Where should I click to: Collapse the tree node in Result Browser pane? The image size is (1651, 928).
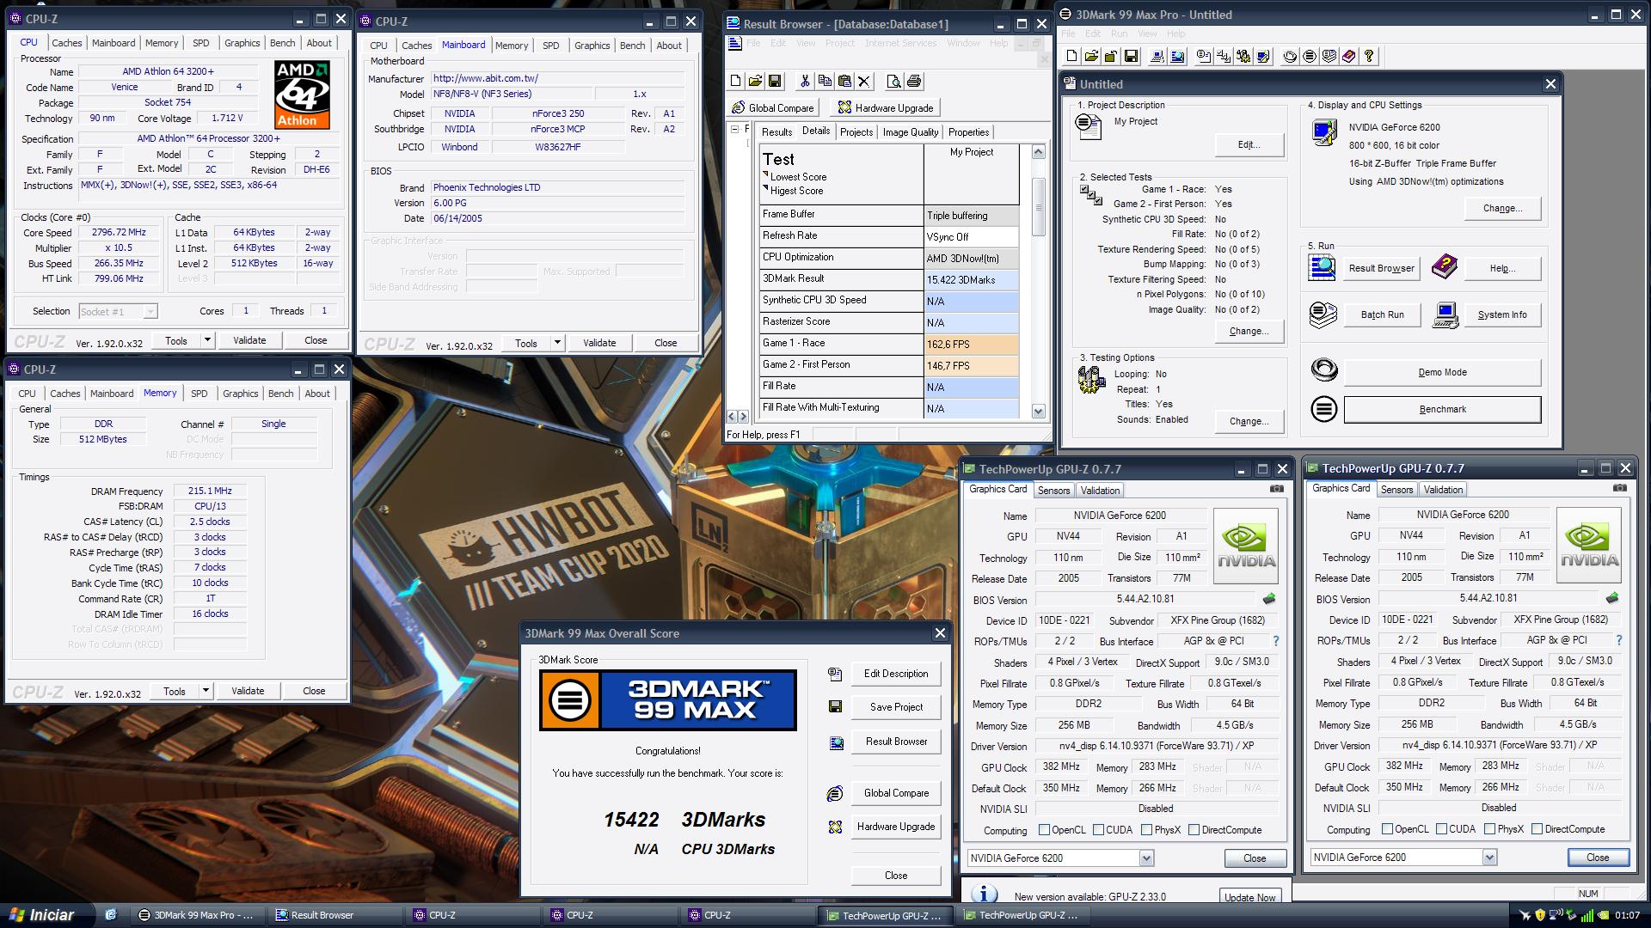pos(735,129)
